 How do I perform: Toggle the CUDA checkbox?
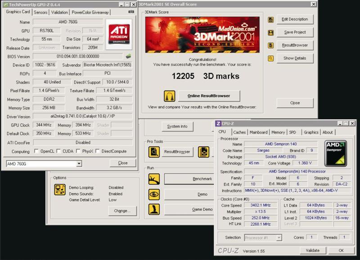click(58, 151)
